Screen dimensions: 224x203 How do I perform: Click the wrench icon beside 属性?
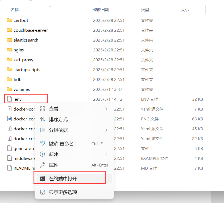[43, 165]
